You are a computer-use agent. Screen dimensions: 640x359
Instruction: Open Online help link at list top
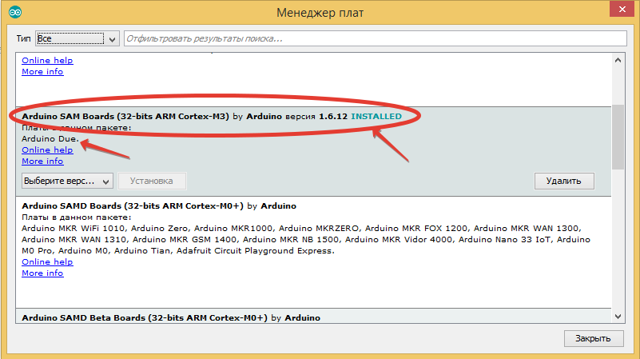tap(47, 61)
